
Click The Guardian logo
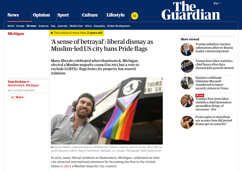pyautogui.click(x=191, y=11)
